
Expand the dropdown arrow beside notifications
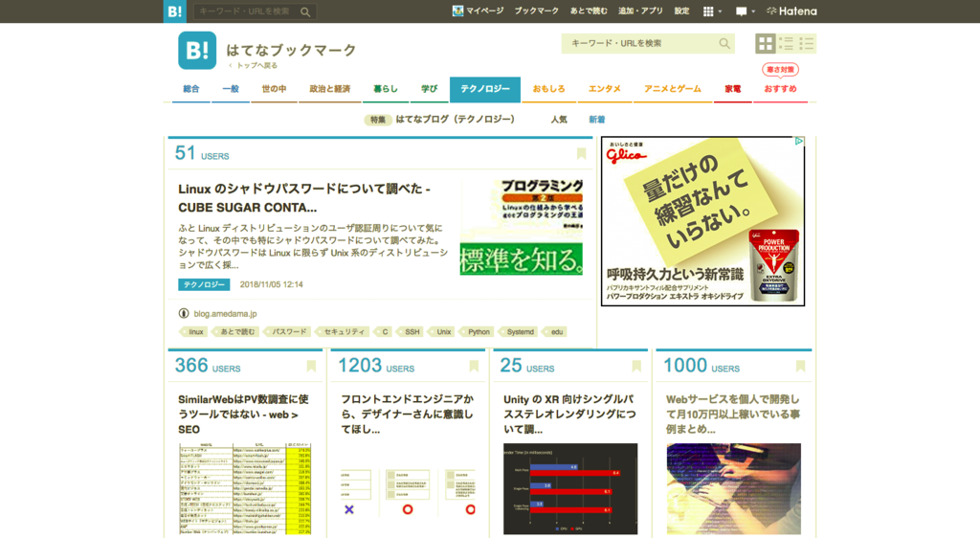pyautogui.click(x=753, y=11)
